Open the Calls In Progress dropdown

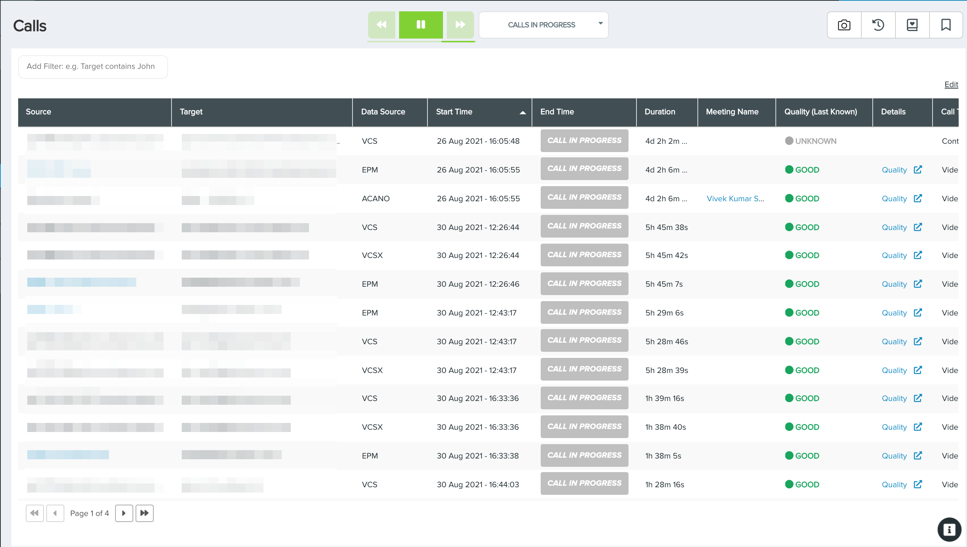click(543, 25)
